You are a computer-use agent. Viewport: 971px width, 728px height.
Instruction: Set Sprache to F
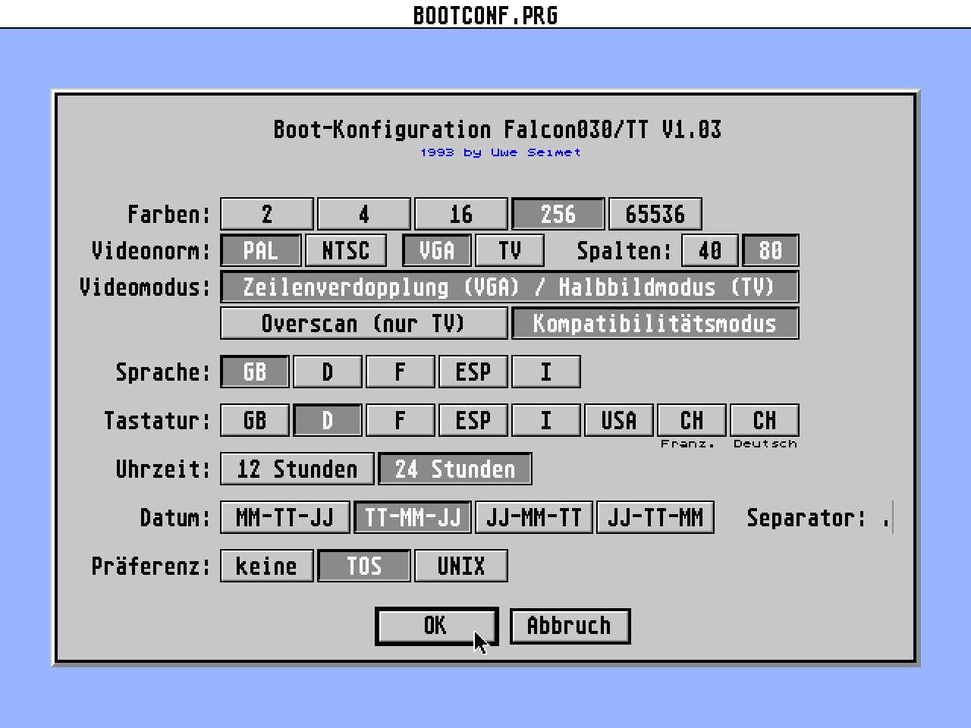pos(401,372)
